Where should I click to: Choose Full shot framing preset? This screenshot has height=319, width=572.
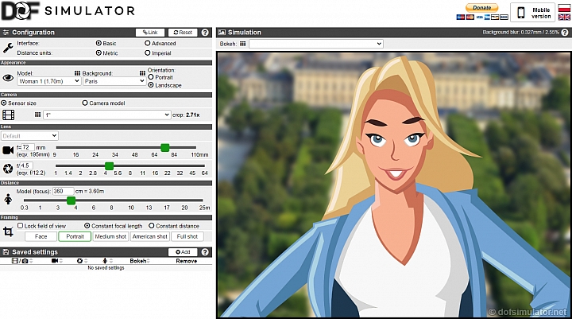coord(187,236)
